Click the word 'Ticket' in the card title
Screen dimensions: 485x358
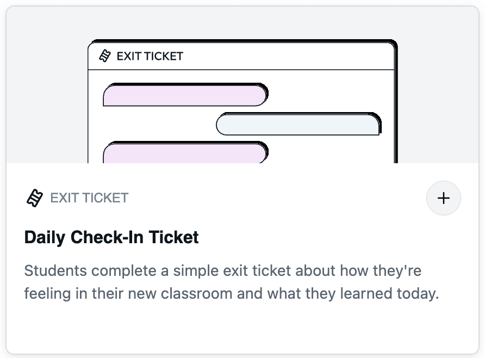tap(173, 237)
